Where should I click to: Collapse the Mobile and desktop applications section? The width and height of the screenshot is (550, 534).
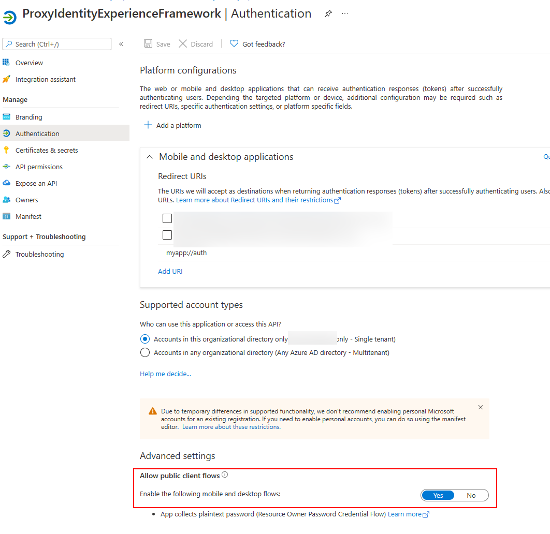point(150,157)
